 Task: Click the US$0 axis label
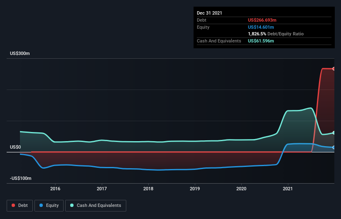(15, 147)
